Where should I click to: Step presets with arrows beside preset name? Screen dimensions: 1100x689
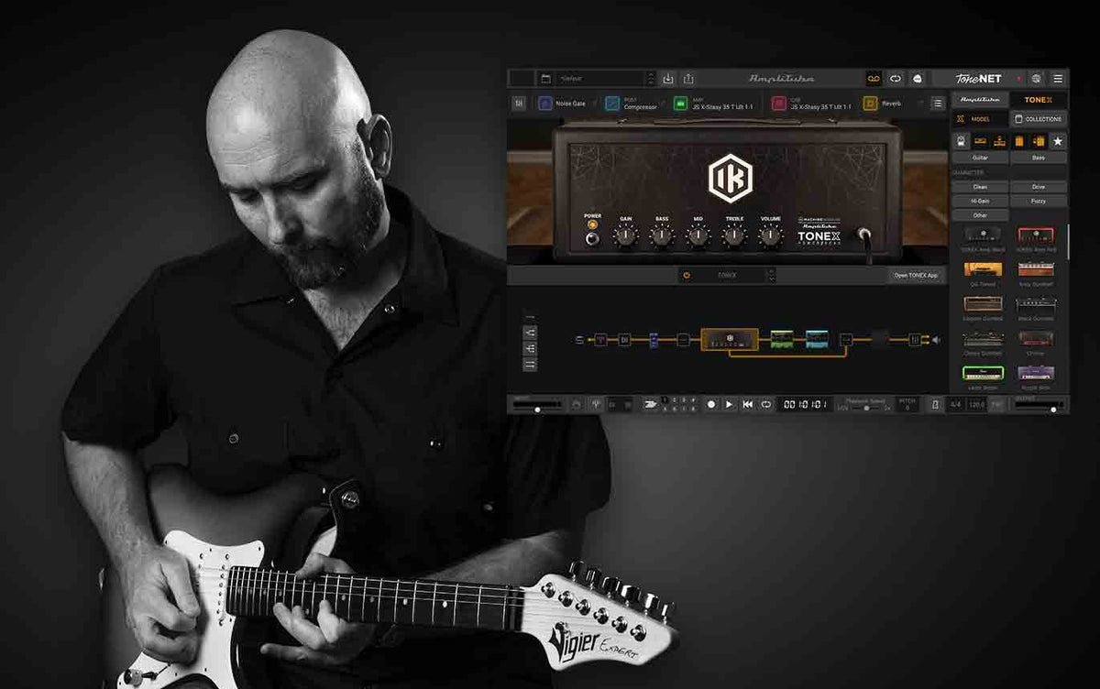click(651, 79)
